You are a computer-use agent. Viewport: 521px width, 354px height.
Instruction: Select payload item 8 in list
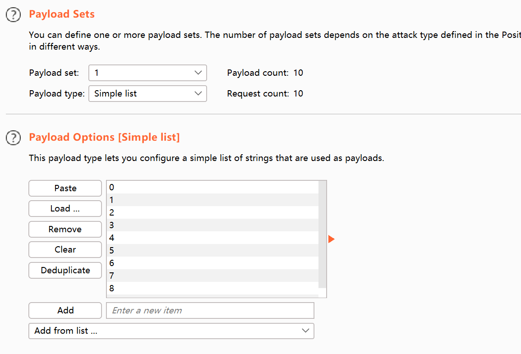pos(212,288)
